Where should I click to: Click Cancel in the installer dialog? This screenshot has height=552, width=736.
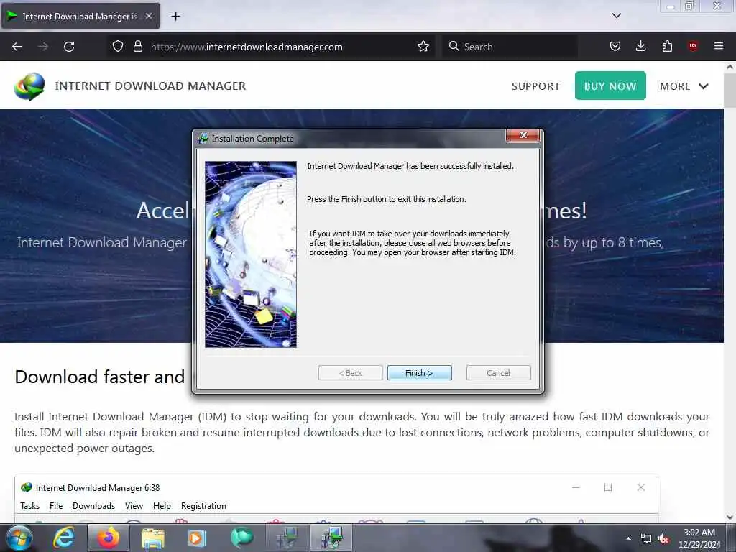[498, 373]
